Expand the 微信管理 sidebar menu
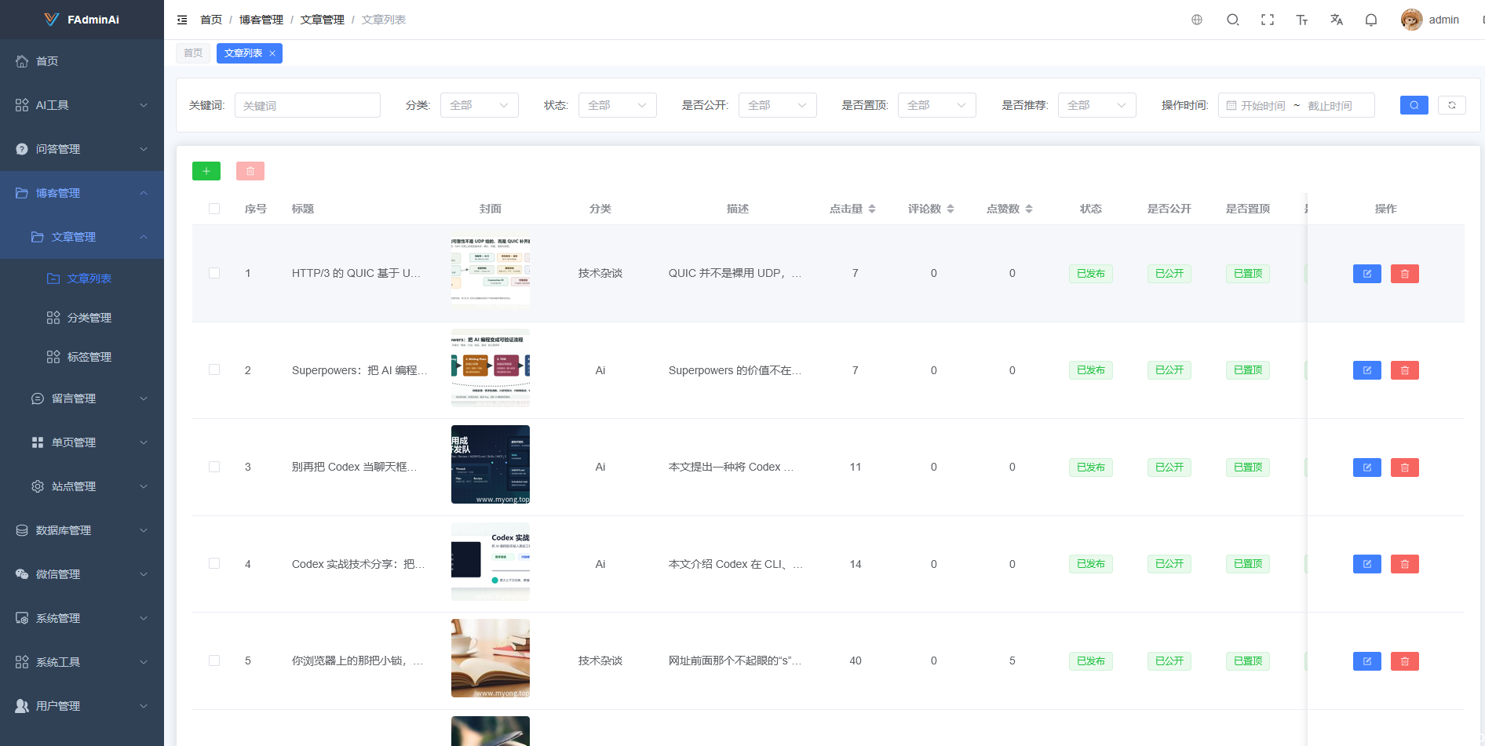1485x746 pixels. (x=82, y=574)
